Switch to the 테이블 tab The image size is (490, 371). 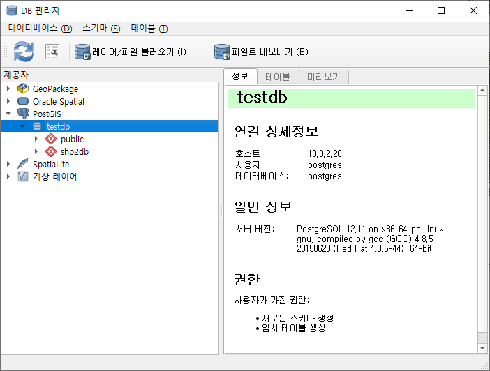pos(278,77)
